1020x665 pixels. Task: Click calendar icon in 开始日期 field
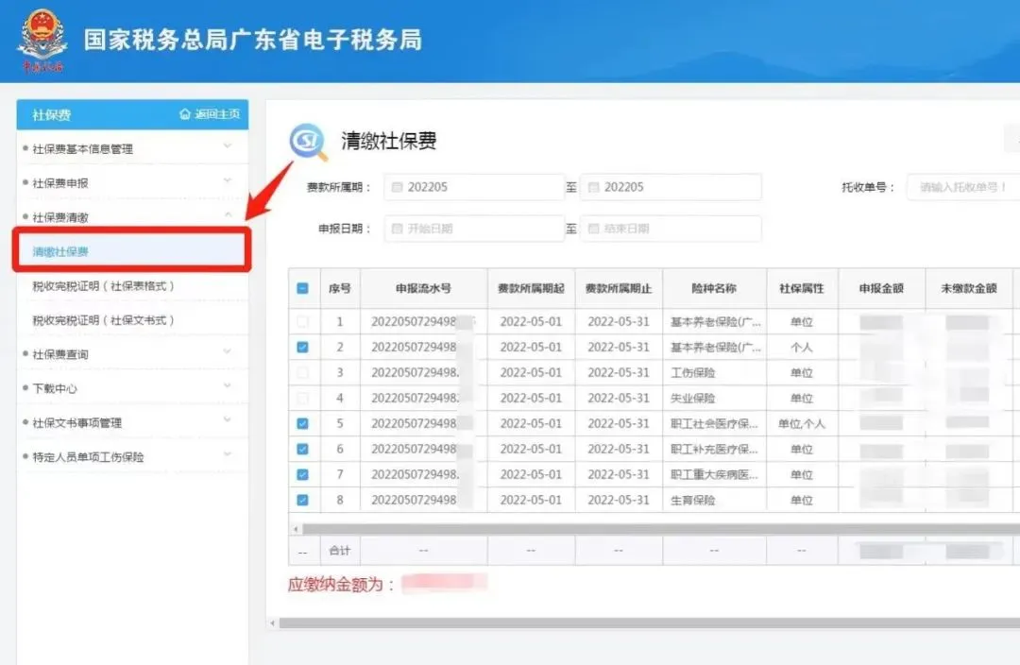(x=397, y=229)
